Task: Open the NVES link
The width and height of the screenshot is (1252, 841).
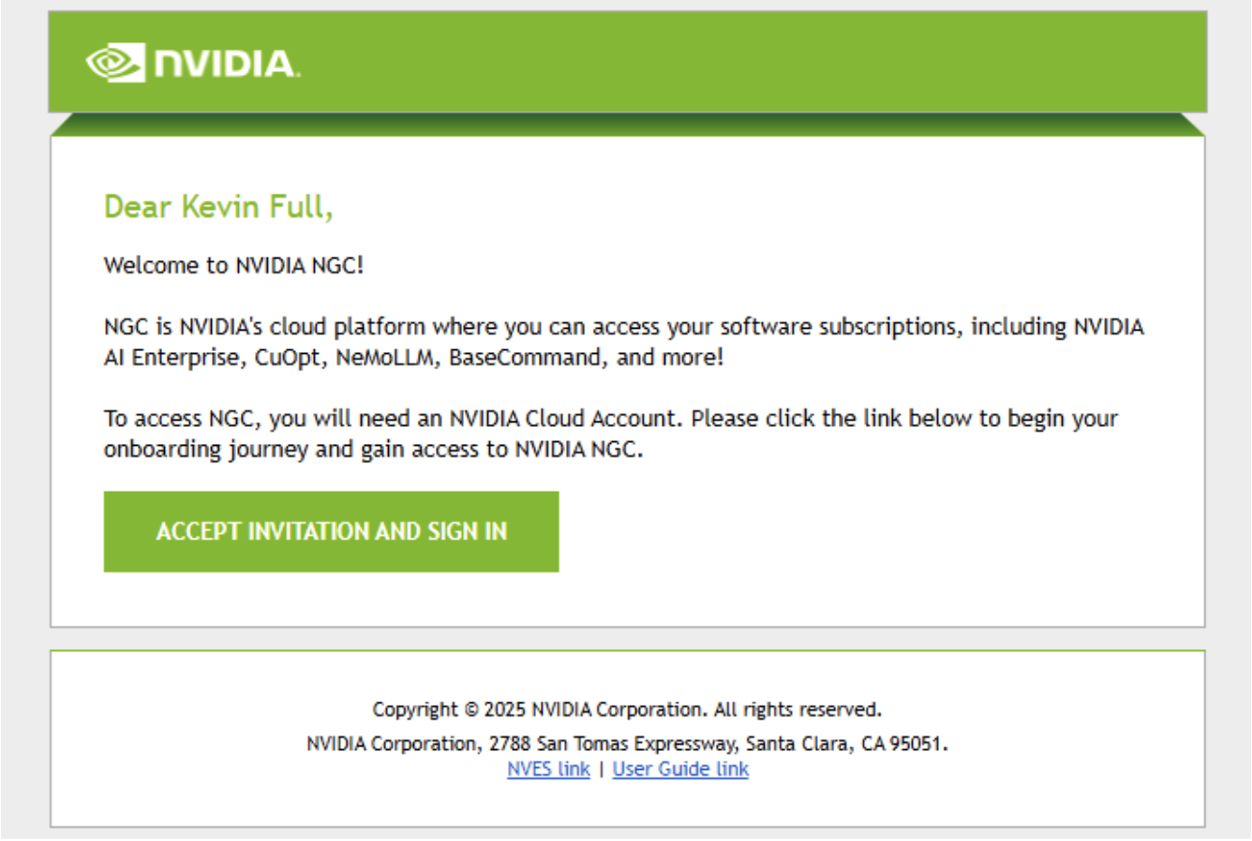Action: click(548, 770)
